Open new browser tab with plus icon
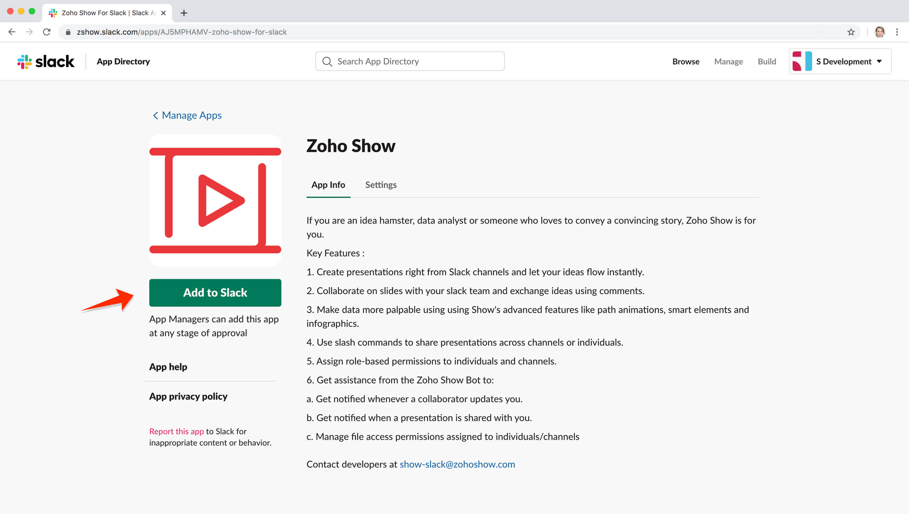 [x=184, y=13]
